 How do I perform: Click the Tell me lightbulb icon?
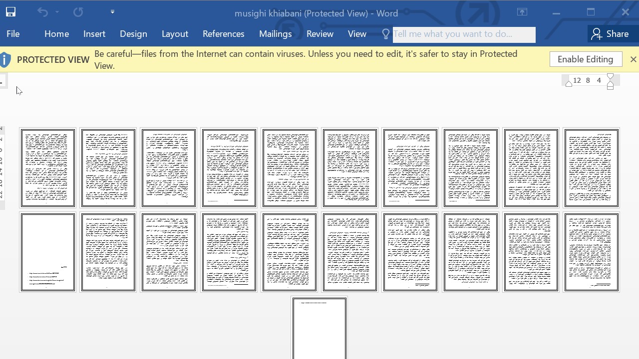coord(385,34)
